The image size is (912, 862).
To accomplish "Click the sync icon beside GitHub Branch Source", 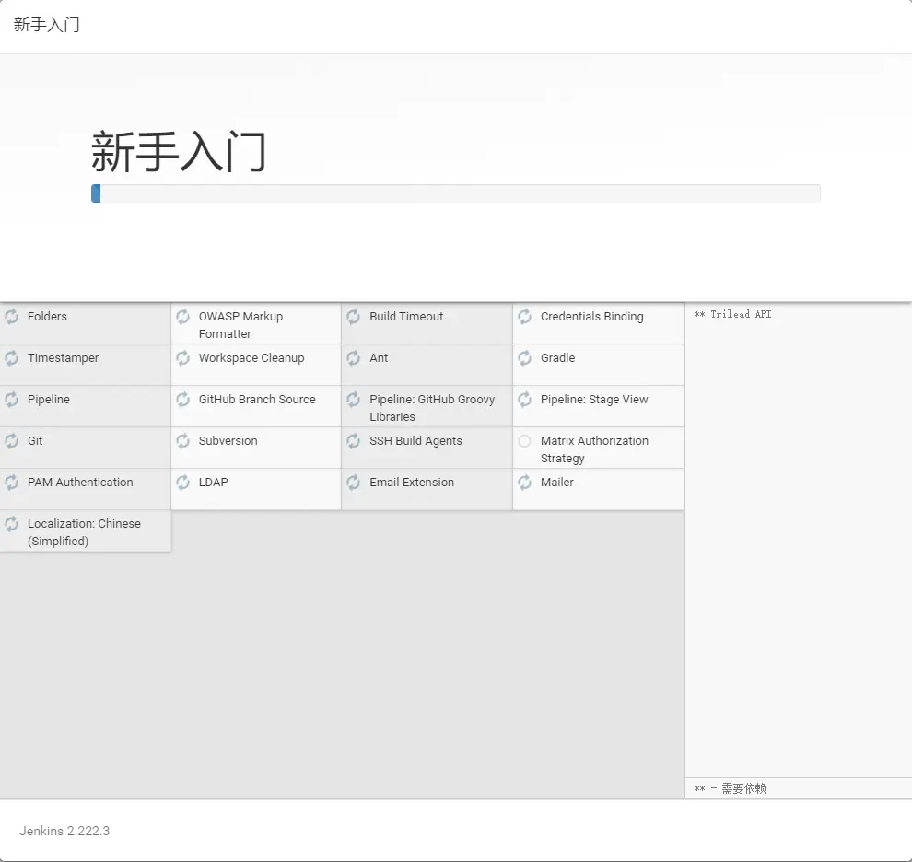I will pyautogui.click(x=182, y=399).
